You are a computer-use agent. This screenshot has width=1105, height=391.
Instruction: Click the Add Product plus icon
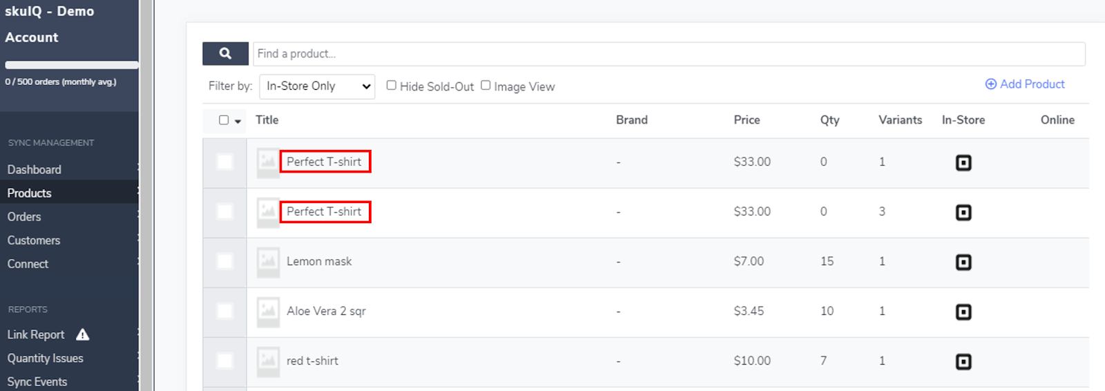[990, 84]
